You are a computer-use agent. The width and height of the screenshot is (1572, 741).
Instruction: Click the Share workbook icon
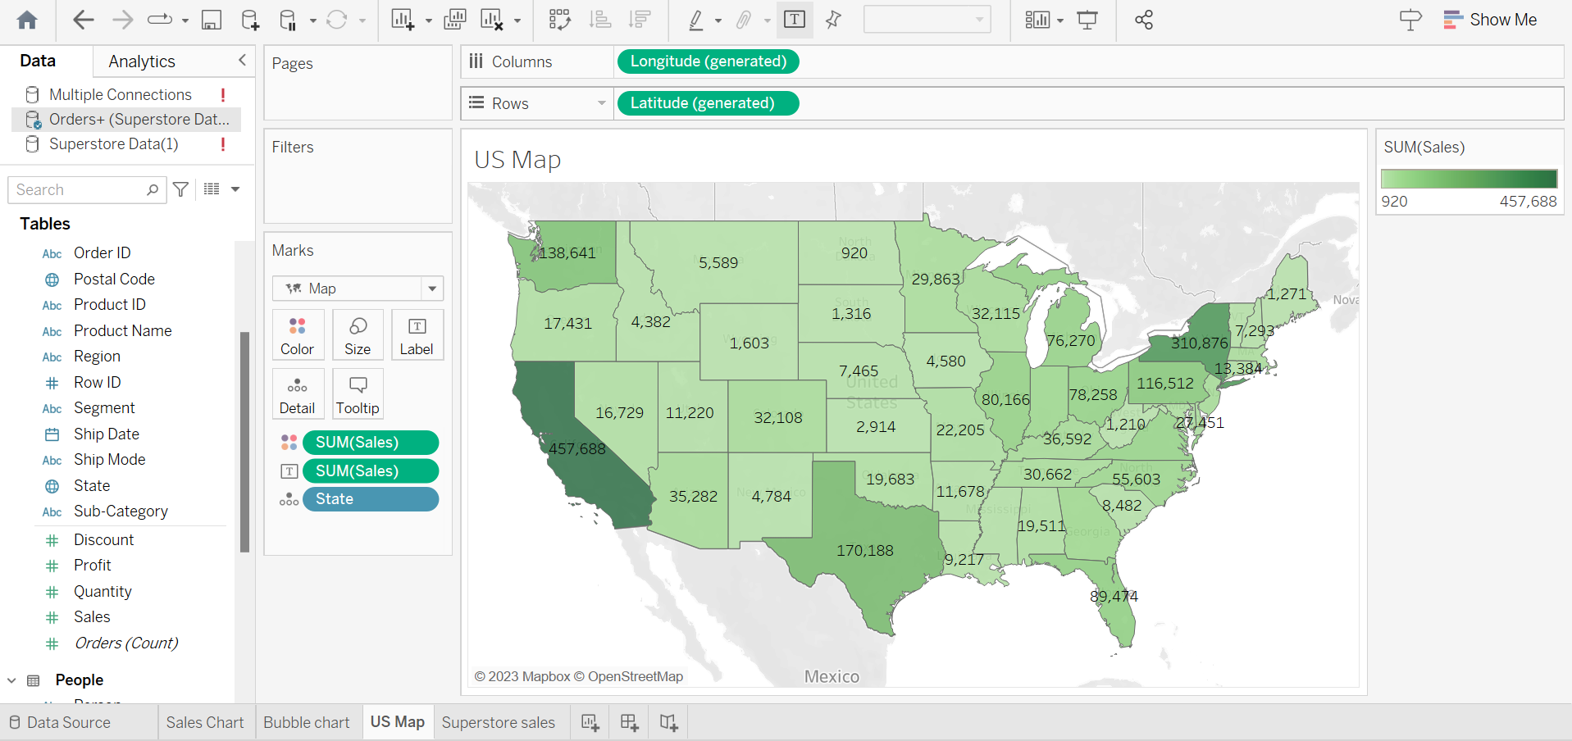point(1143,20)
